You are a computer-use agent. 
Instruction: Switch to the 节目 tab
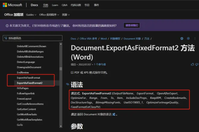(87, 5)
